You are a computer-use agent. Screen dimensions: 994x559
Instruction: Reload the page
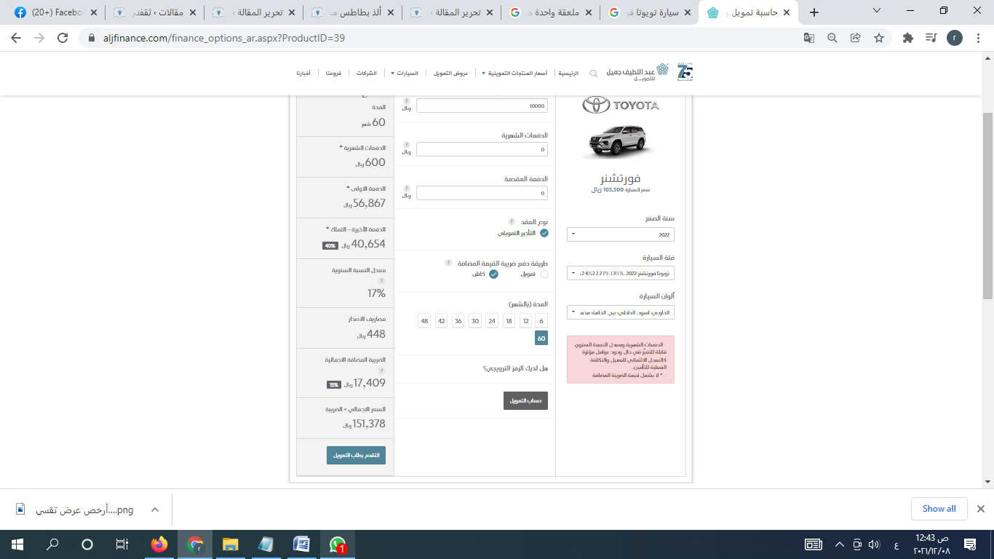click(63, 38)
